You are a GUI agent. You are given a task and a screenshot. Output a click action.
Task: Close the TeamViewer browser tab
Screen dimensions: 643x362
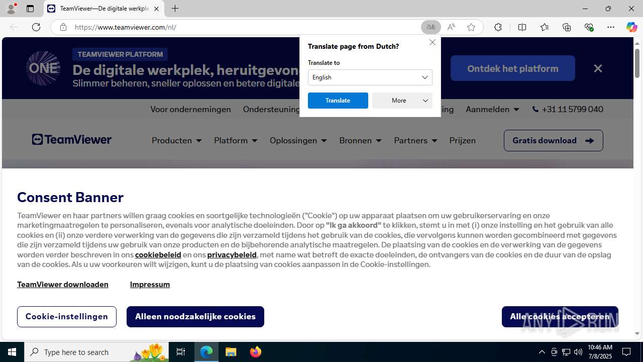(x=156, y=9)
